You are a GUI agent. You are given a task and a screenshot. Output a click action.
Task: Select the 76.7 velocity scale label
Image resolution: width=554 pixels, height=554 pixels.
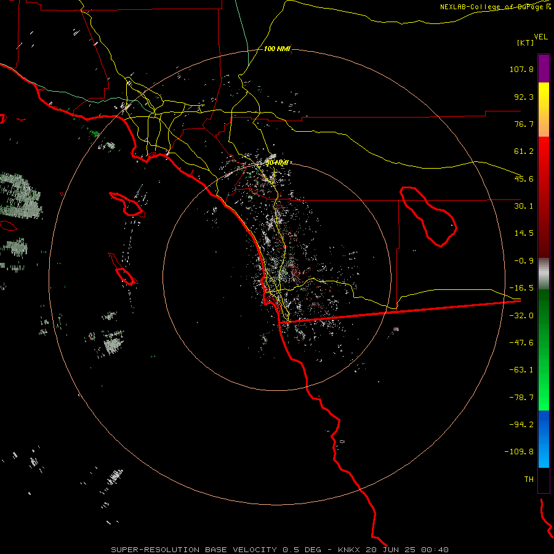pos(524,124)
